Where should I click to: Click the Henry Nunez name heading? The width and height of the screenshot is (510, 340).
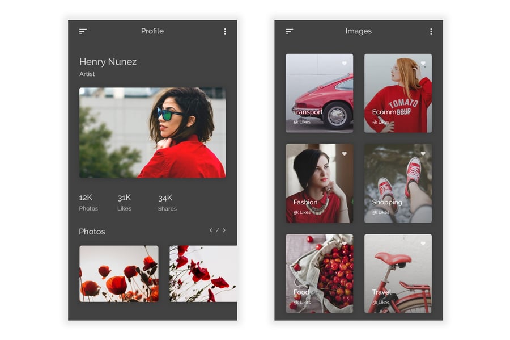pyautogui.click(x=108, y=62)
